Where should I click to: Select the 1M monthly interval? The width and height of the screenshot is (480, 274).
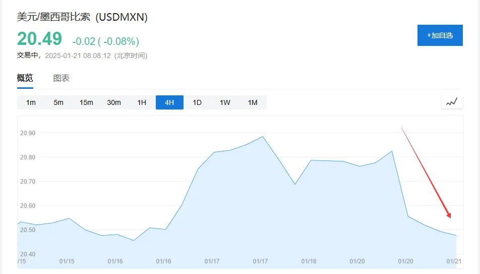pos(253,102)
